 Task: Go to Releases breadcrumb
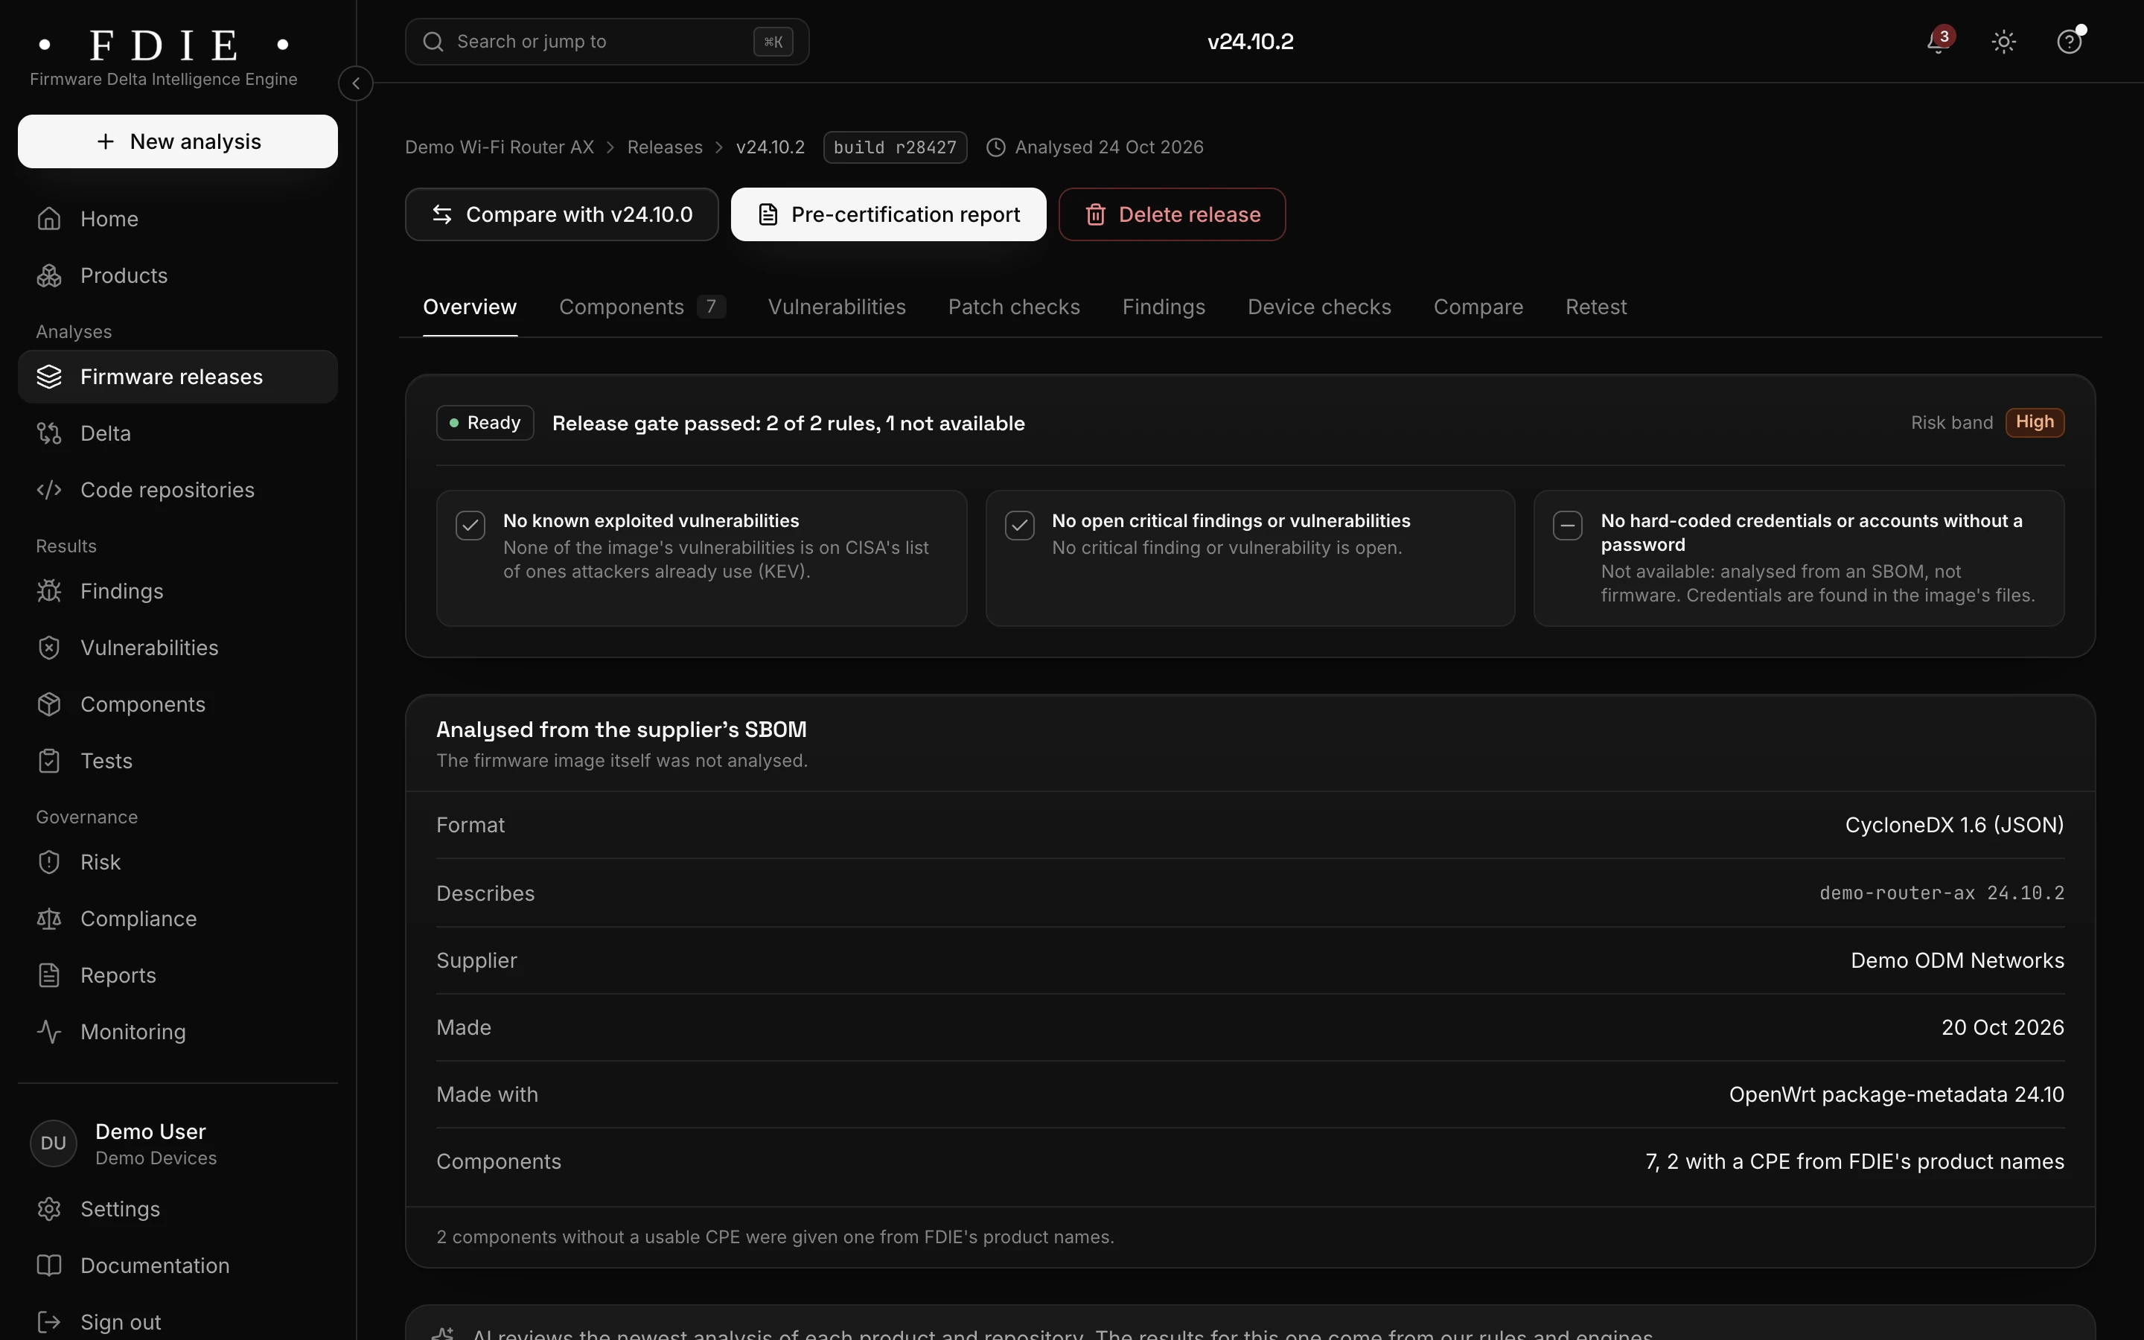(665, 147)
